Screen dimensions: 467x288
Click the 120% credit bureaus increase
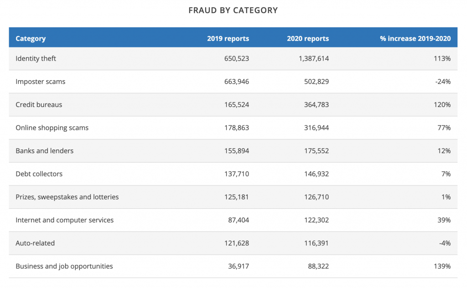[443, 105]
